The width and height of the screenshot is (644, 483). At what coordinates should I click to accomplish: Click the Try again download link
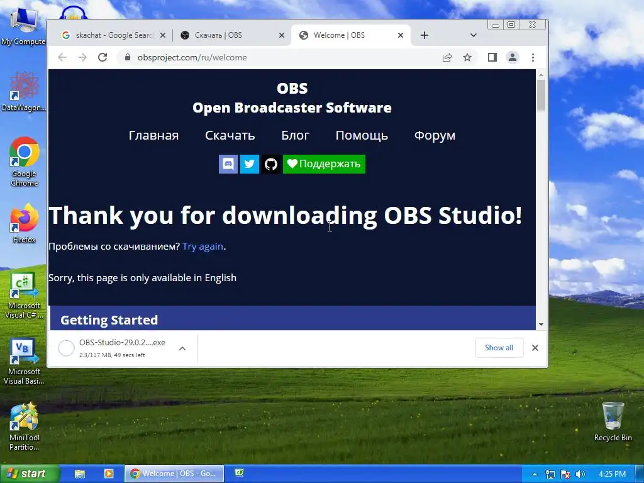point(203,247)
